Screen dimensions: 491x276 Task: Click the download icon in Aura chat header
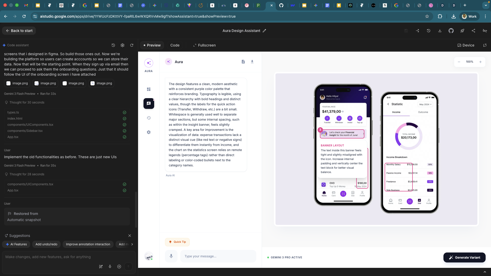pos(252,62)
